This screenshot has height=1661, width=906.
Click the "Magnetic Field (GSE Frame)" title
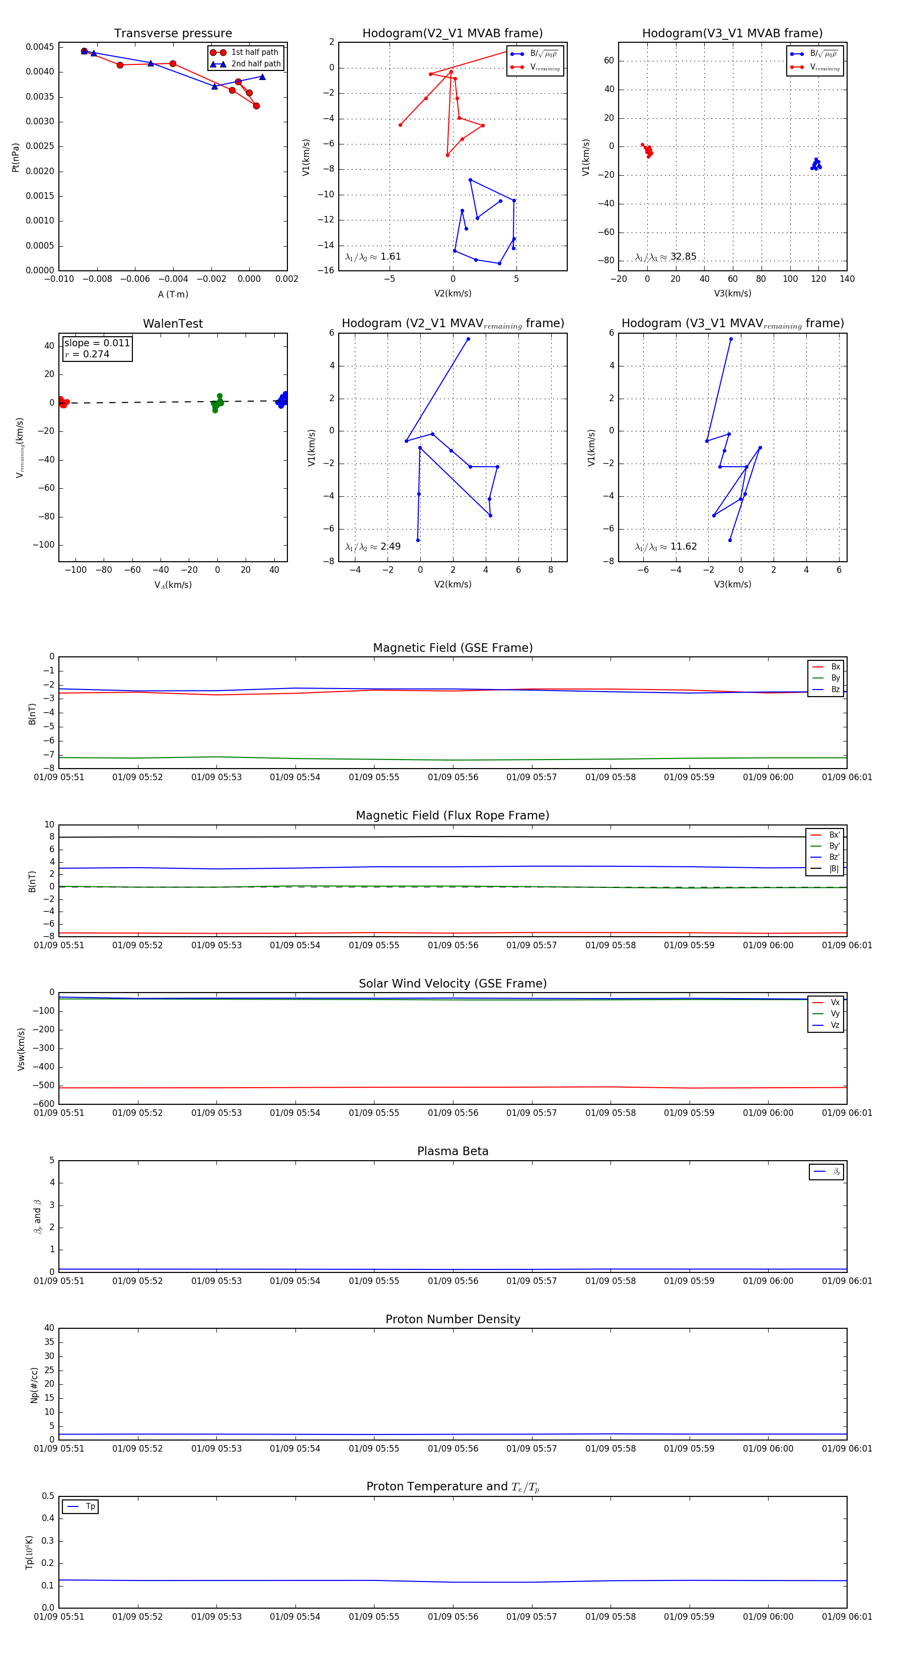[452, 648]
